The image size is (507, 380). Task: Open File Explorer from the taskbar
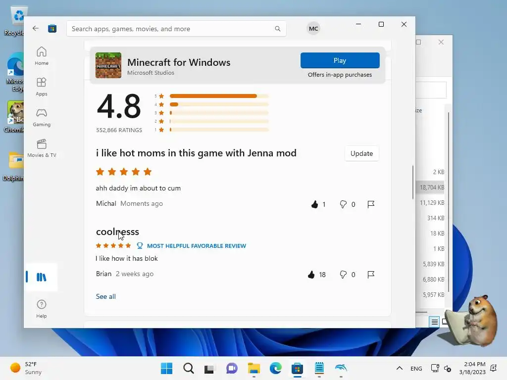[x=254, y=368]
